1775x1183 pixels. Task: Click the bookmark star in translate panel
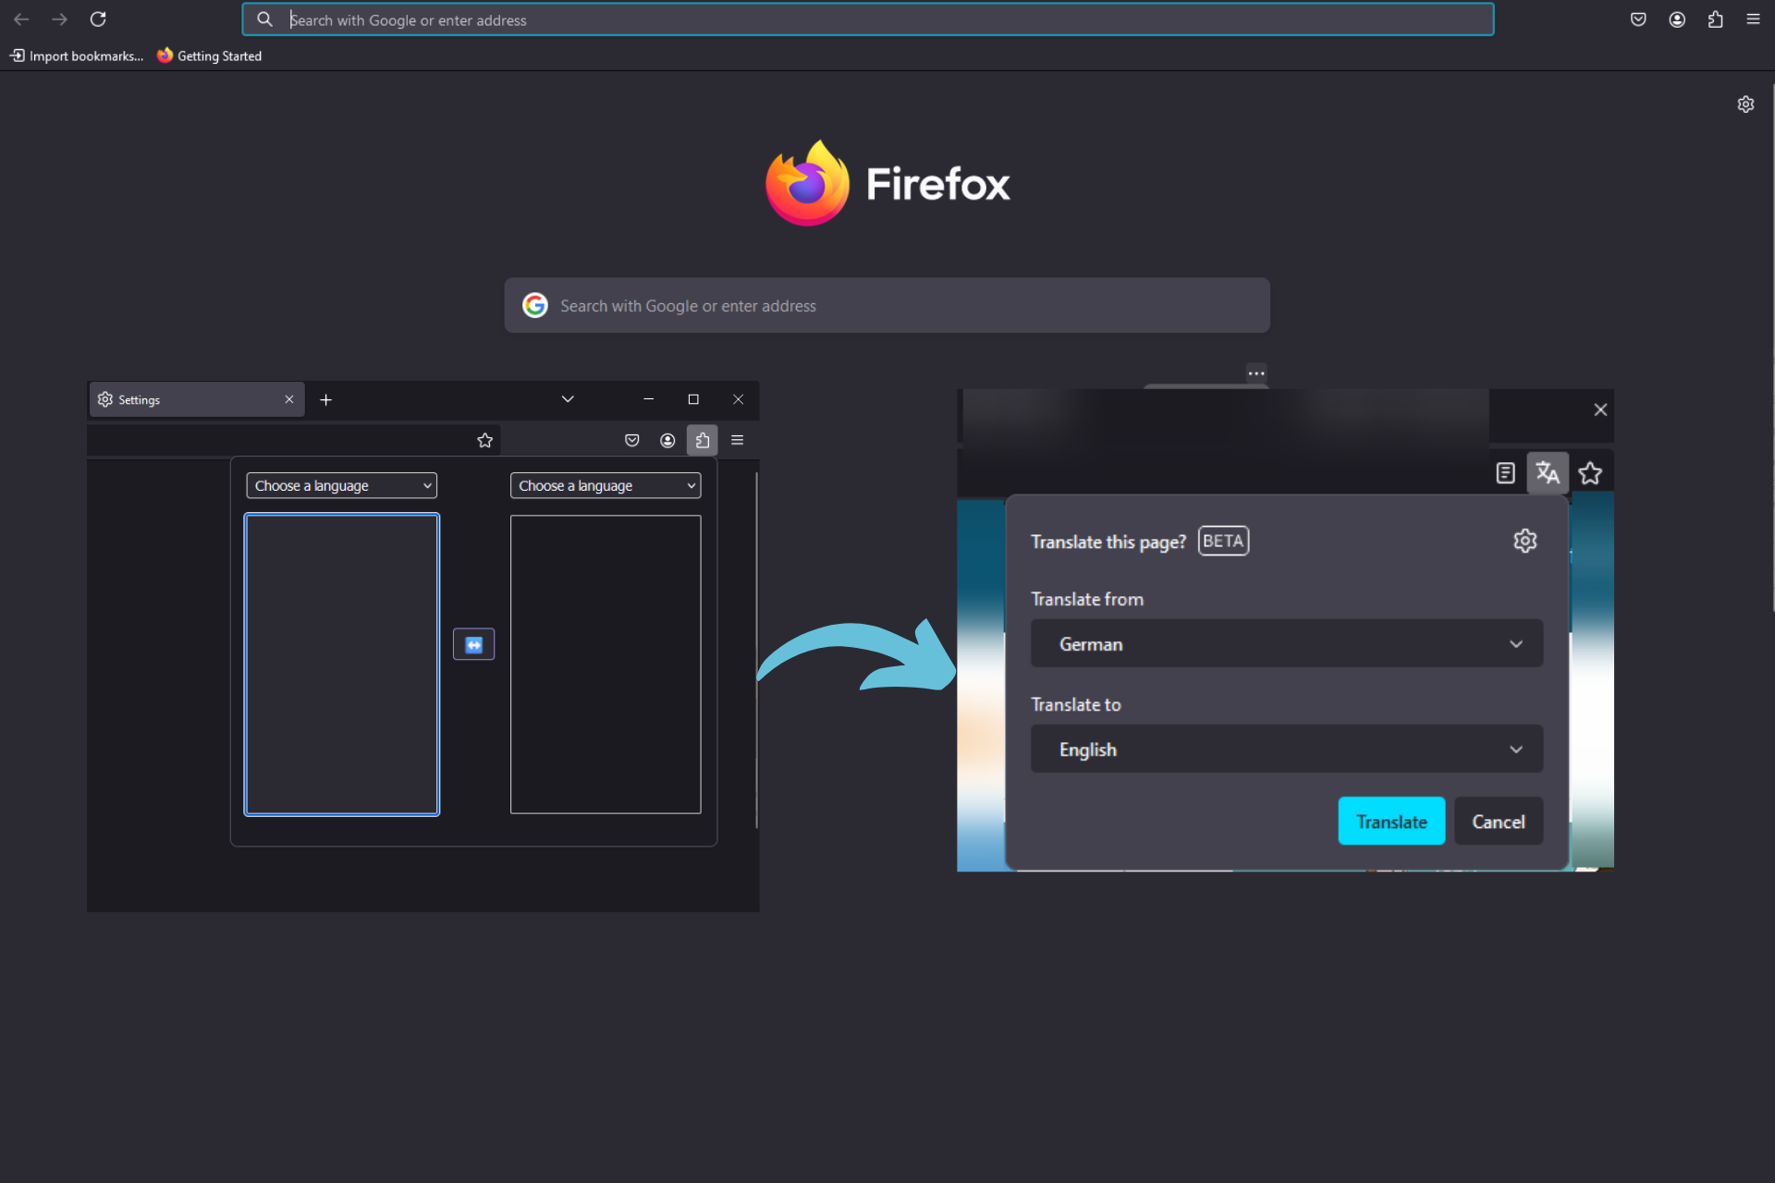pos(1589,472)
